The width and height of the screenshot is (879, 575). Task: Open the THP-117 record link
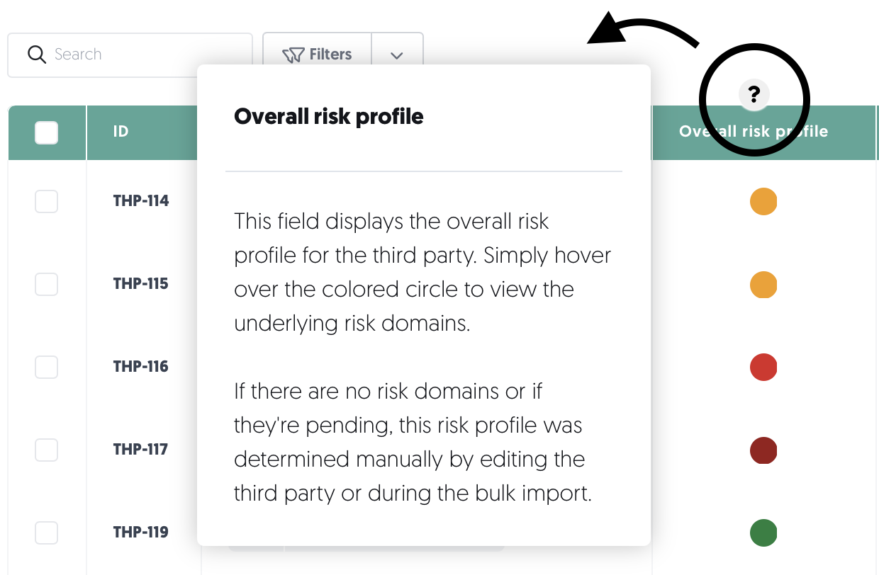141,450
